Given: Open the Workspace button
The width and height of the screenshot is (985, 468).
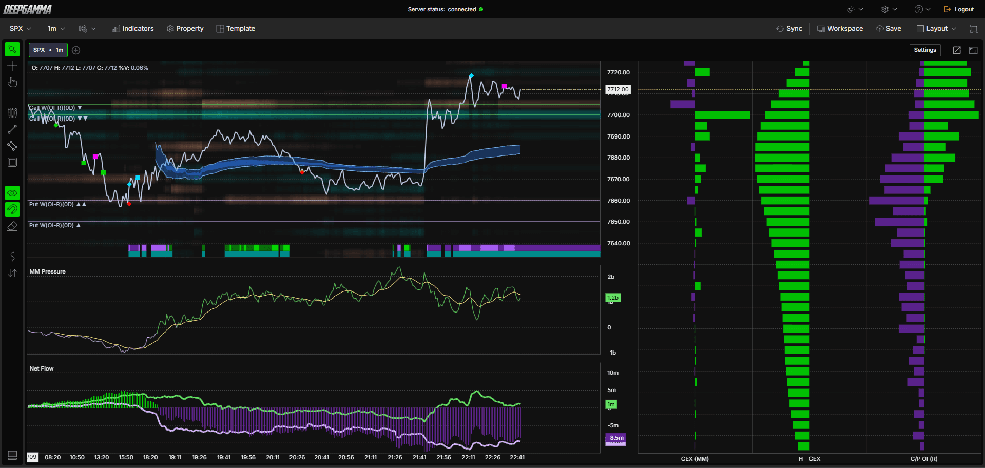Looking at the screenshot, I should (840, 29).
